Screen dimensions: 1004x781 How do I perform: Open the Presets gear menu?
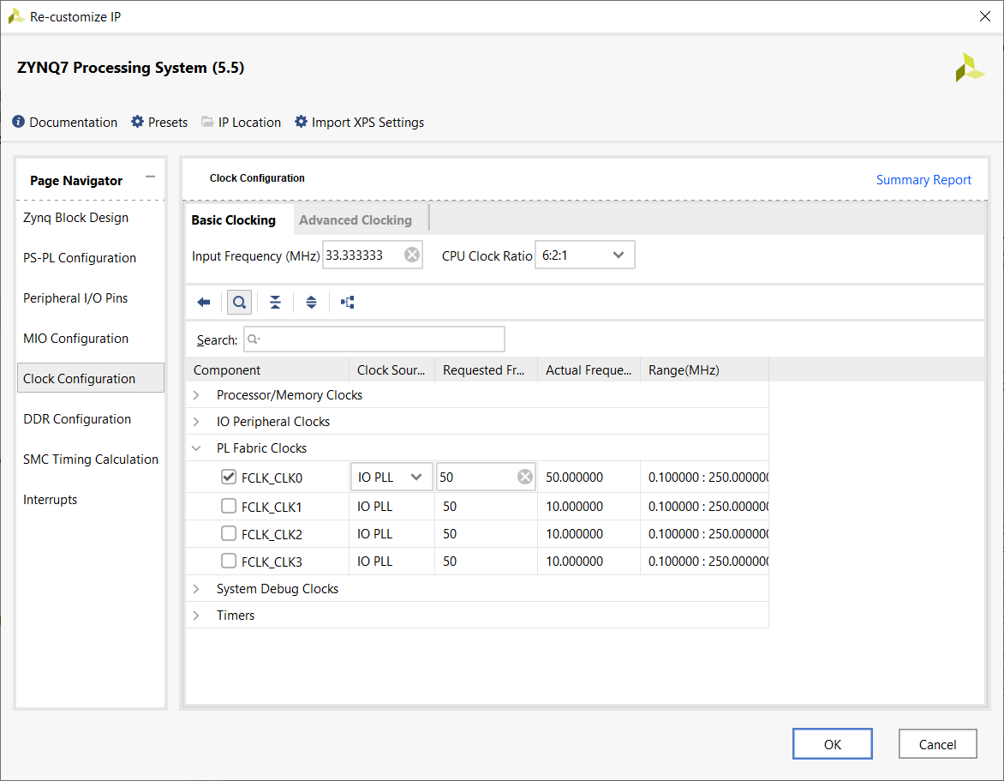coord(159,122)
